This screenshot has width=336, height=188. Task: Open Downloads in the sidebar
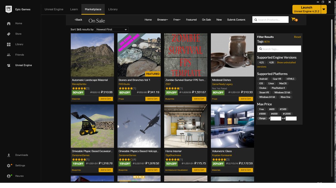point(22,155)
